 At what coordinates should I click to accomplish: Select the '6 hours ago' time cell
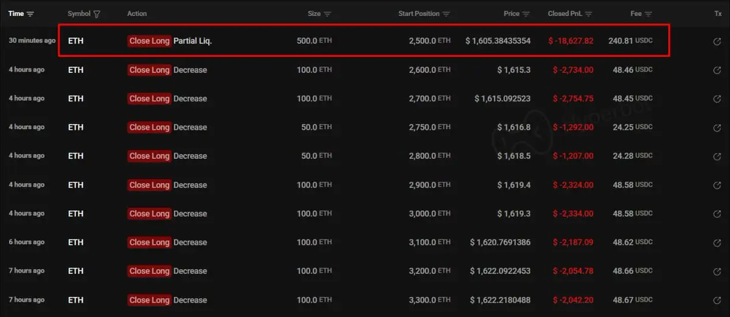[x=26, y=242]
